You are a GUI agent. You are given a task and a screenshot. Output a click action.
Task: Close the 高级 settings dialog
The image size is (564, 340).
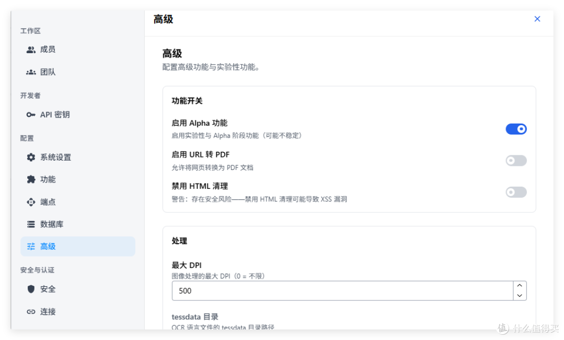point(537,19)
